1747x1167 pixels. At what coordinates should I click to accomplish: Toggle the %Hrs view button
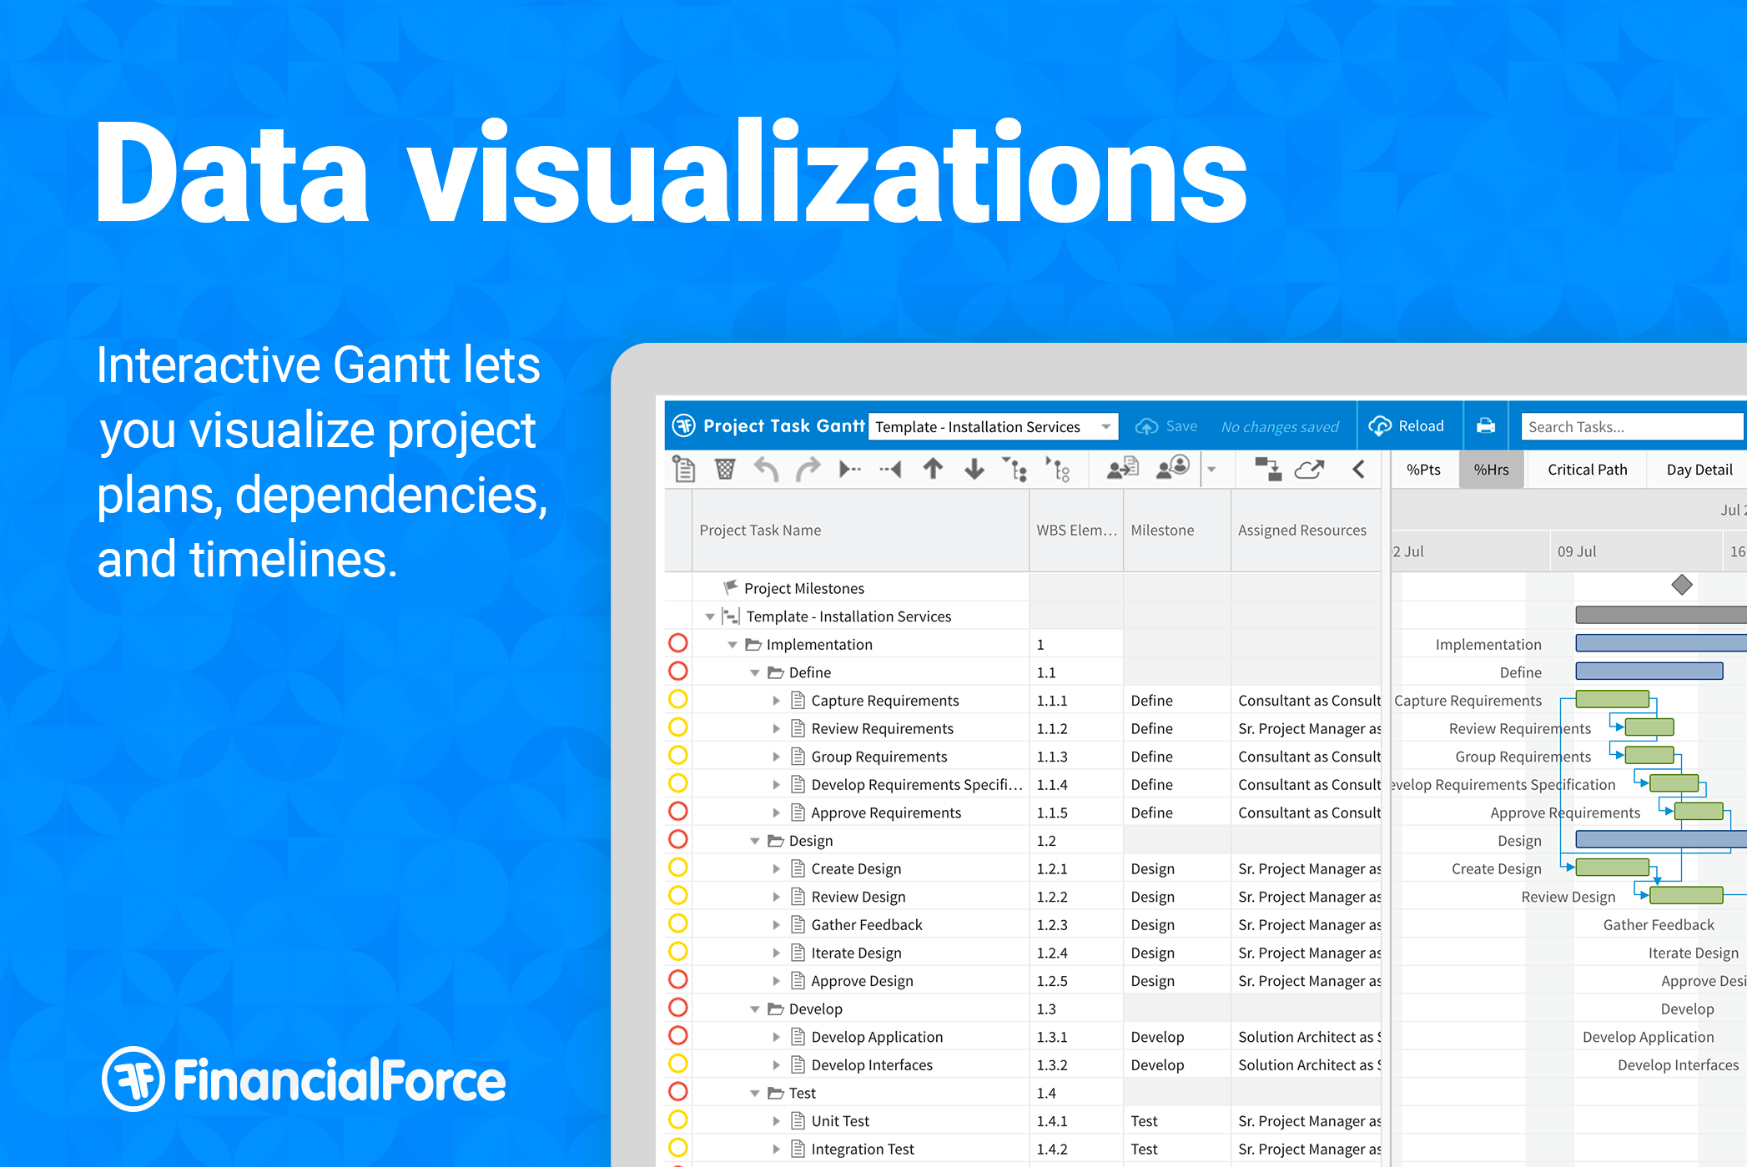1491,470
